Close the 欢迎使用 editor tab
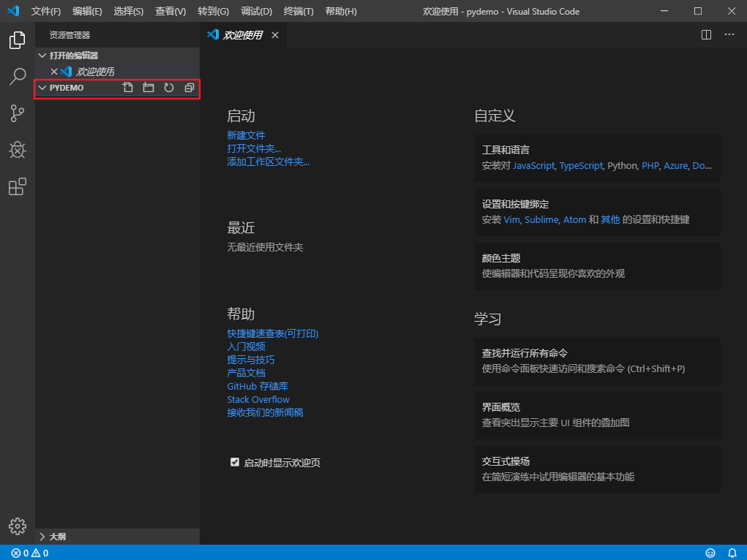Image resolution: width=747 pixels, height=560 pixels. (x=275, y=35)
